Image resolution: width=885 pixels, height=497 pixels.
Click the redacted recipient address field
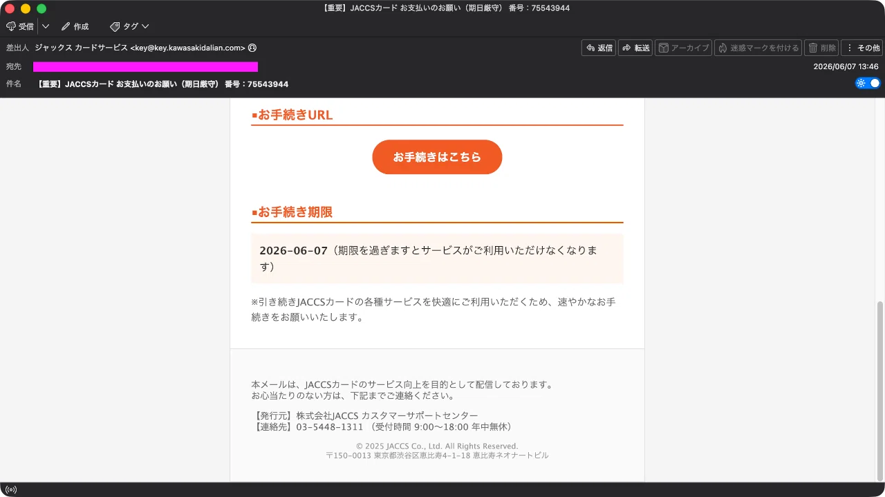(x=145, y=66)
